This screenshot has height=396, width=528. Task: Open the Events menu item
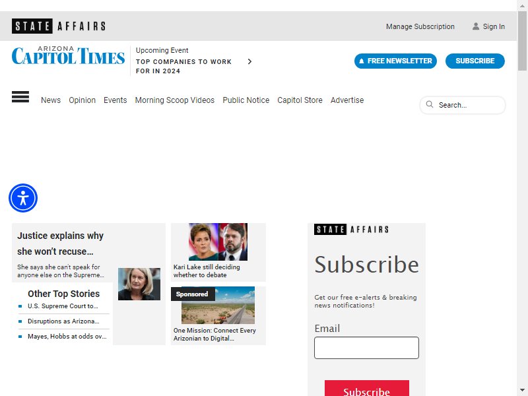pos(115,100)
